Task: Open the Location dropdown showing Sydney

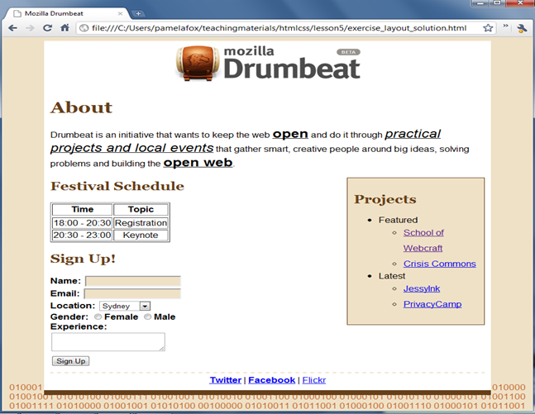Action: (x=125, y=306)
